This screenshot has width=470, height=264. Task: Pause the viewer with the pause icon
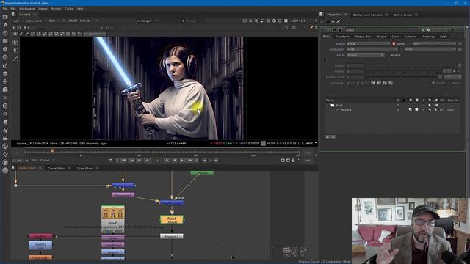click(x=286, y=21)
